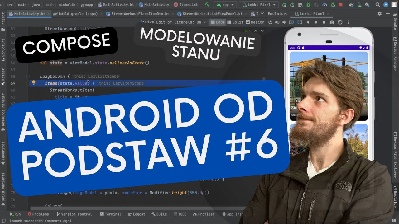
Task: Click Attach Debugger to Android Process icon
Action: click(333, 5)
